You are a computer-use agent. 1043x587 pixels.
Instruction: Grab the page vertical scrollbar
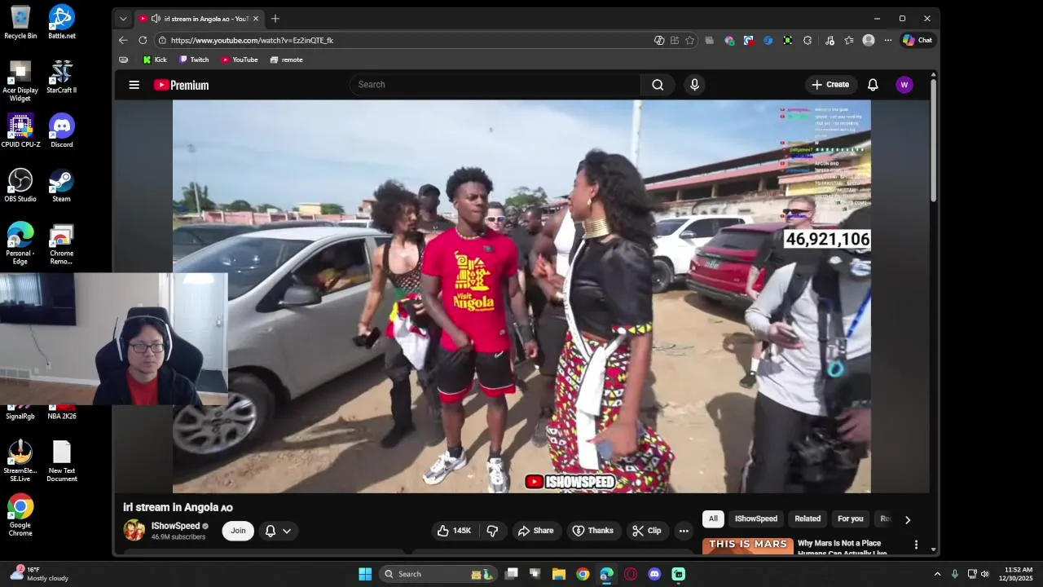pos(933,139)
